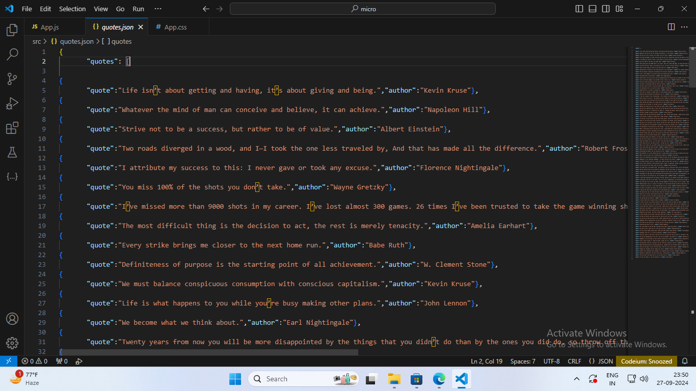Show hidden system tray icons chevron
The height and width of the screenshot is (391, 696).
tap(577, 379)
